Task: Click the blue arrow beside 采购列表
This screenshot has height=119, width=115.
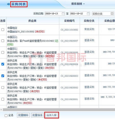Action: [8, 4]
